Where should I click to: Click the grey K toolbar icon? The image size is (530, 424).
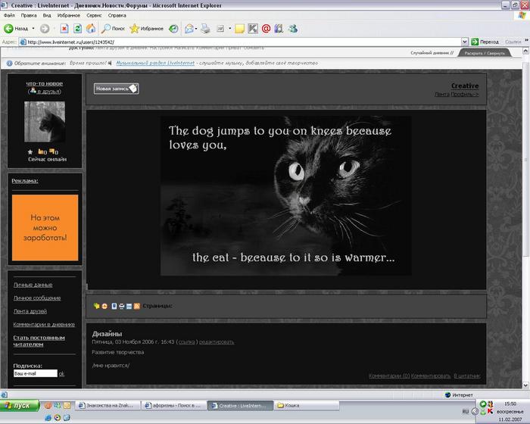253,29
